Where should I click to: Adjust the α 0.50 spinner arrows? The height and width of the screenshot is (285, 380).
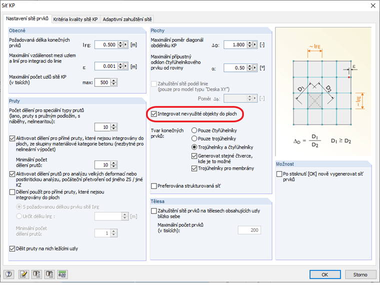pyautogui.click(x=249, y=68)
